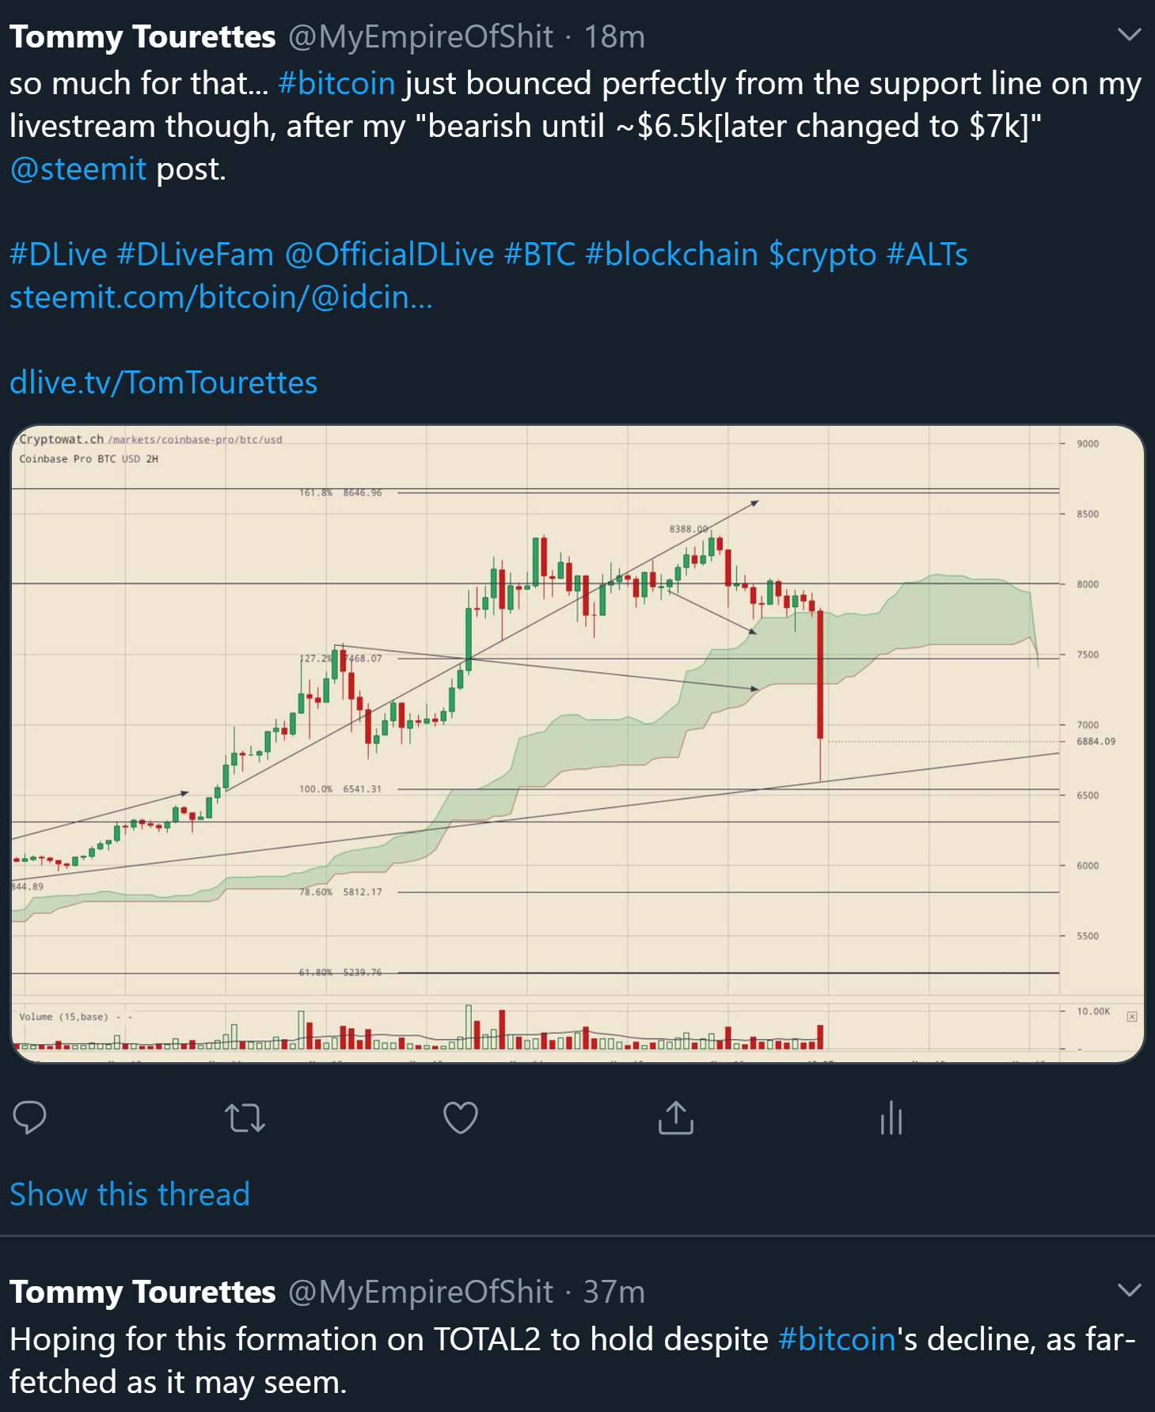This screenshot has height=1412, width=1155.
Task: Open the $crypto cashtag
Action: coord(823,254)
